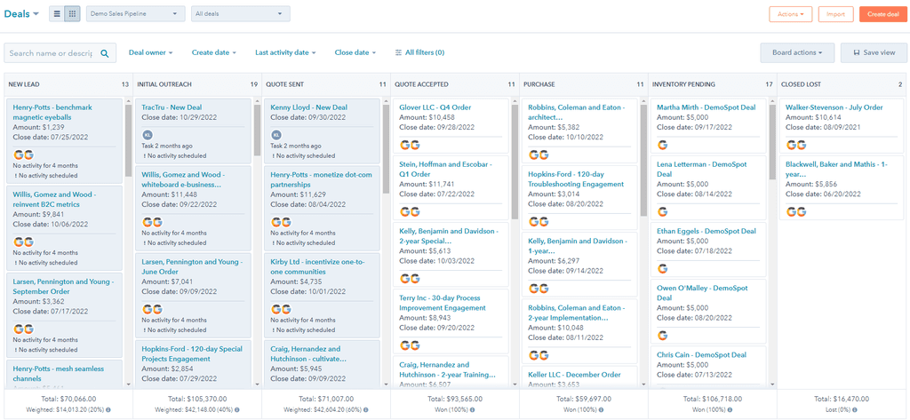Click KL avatar on Kenny Lloyd - New Deal card

[x=275, y=135]
